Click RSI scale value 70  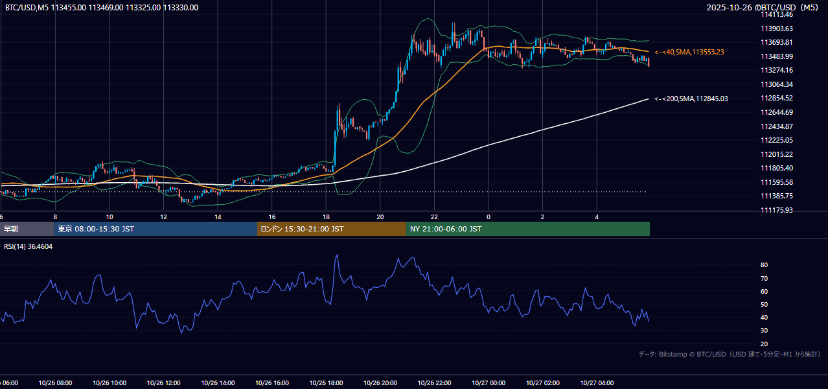[x=764, y=278]
